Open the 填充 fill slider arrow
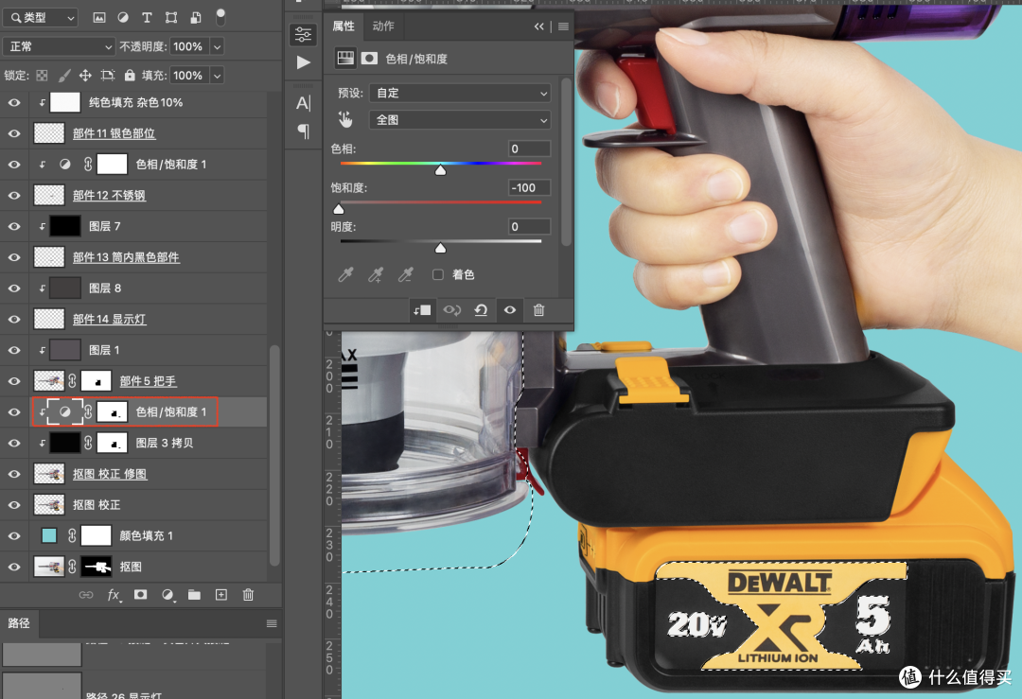Image resolution: width=1022 pixels, height=699 pixels. 218,76
